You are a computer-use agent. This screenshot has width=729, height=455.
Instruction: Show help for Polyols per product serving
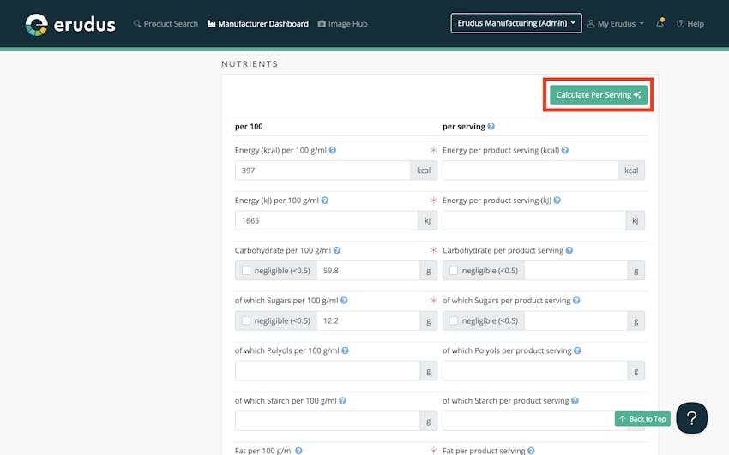tap(577, 351)
